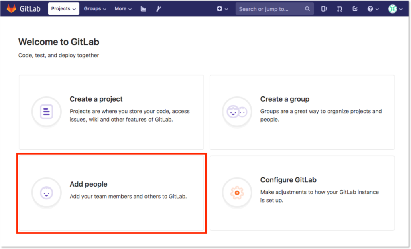Viewport: 411px width, 249px height.
Task: Open the user avatar menu
Action: 395,9
